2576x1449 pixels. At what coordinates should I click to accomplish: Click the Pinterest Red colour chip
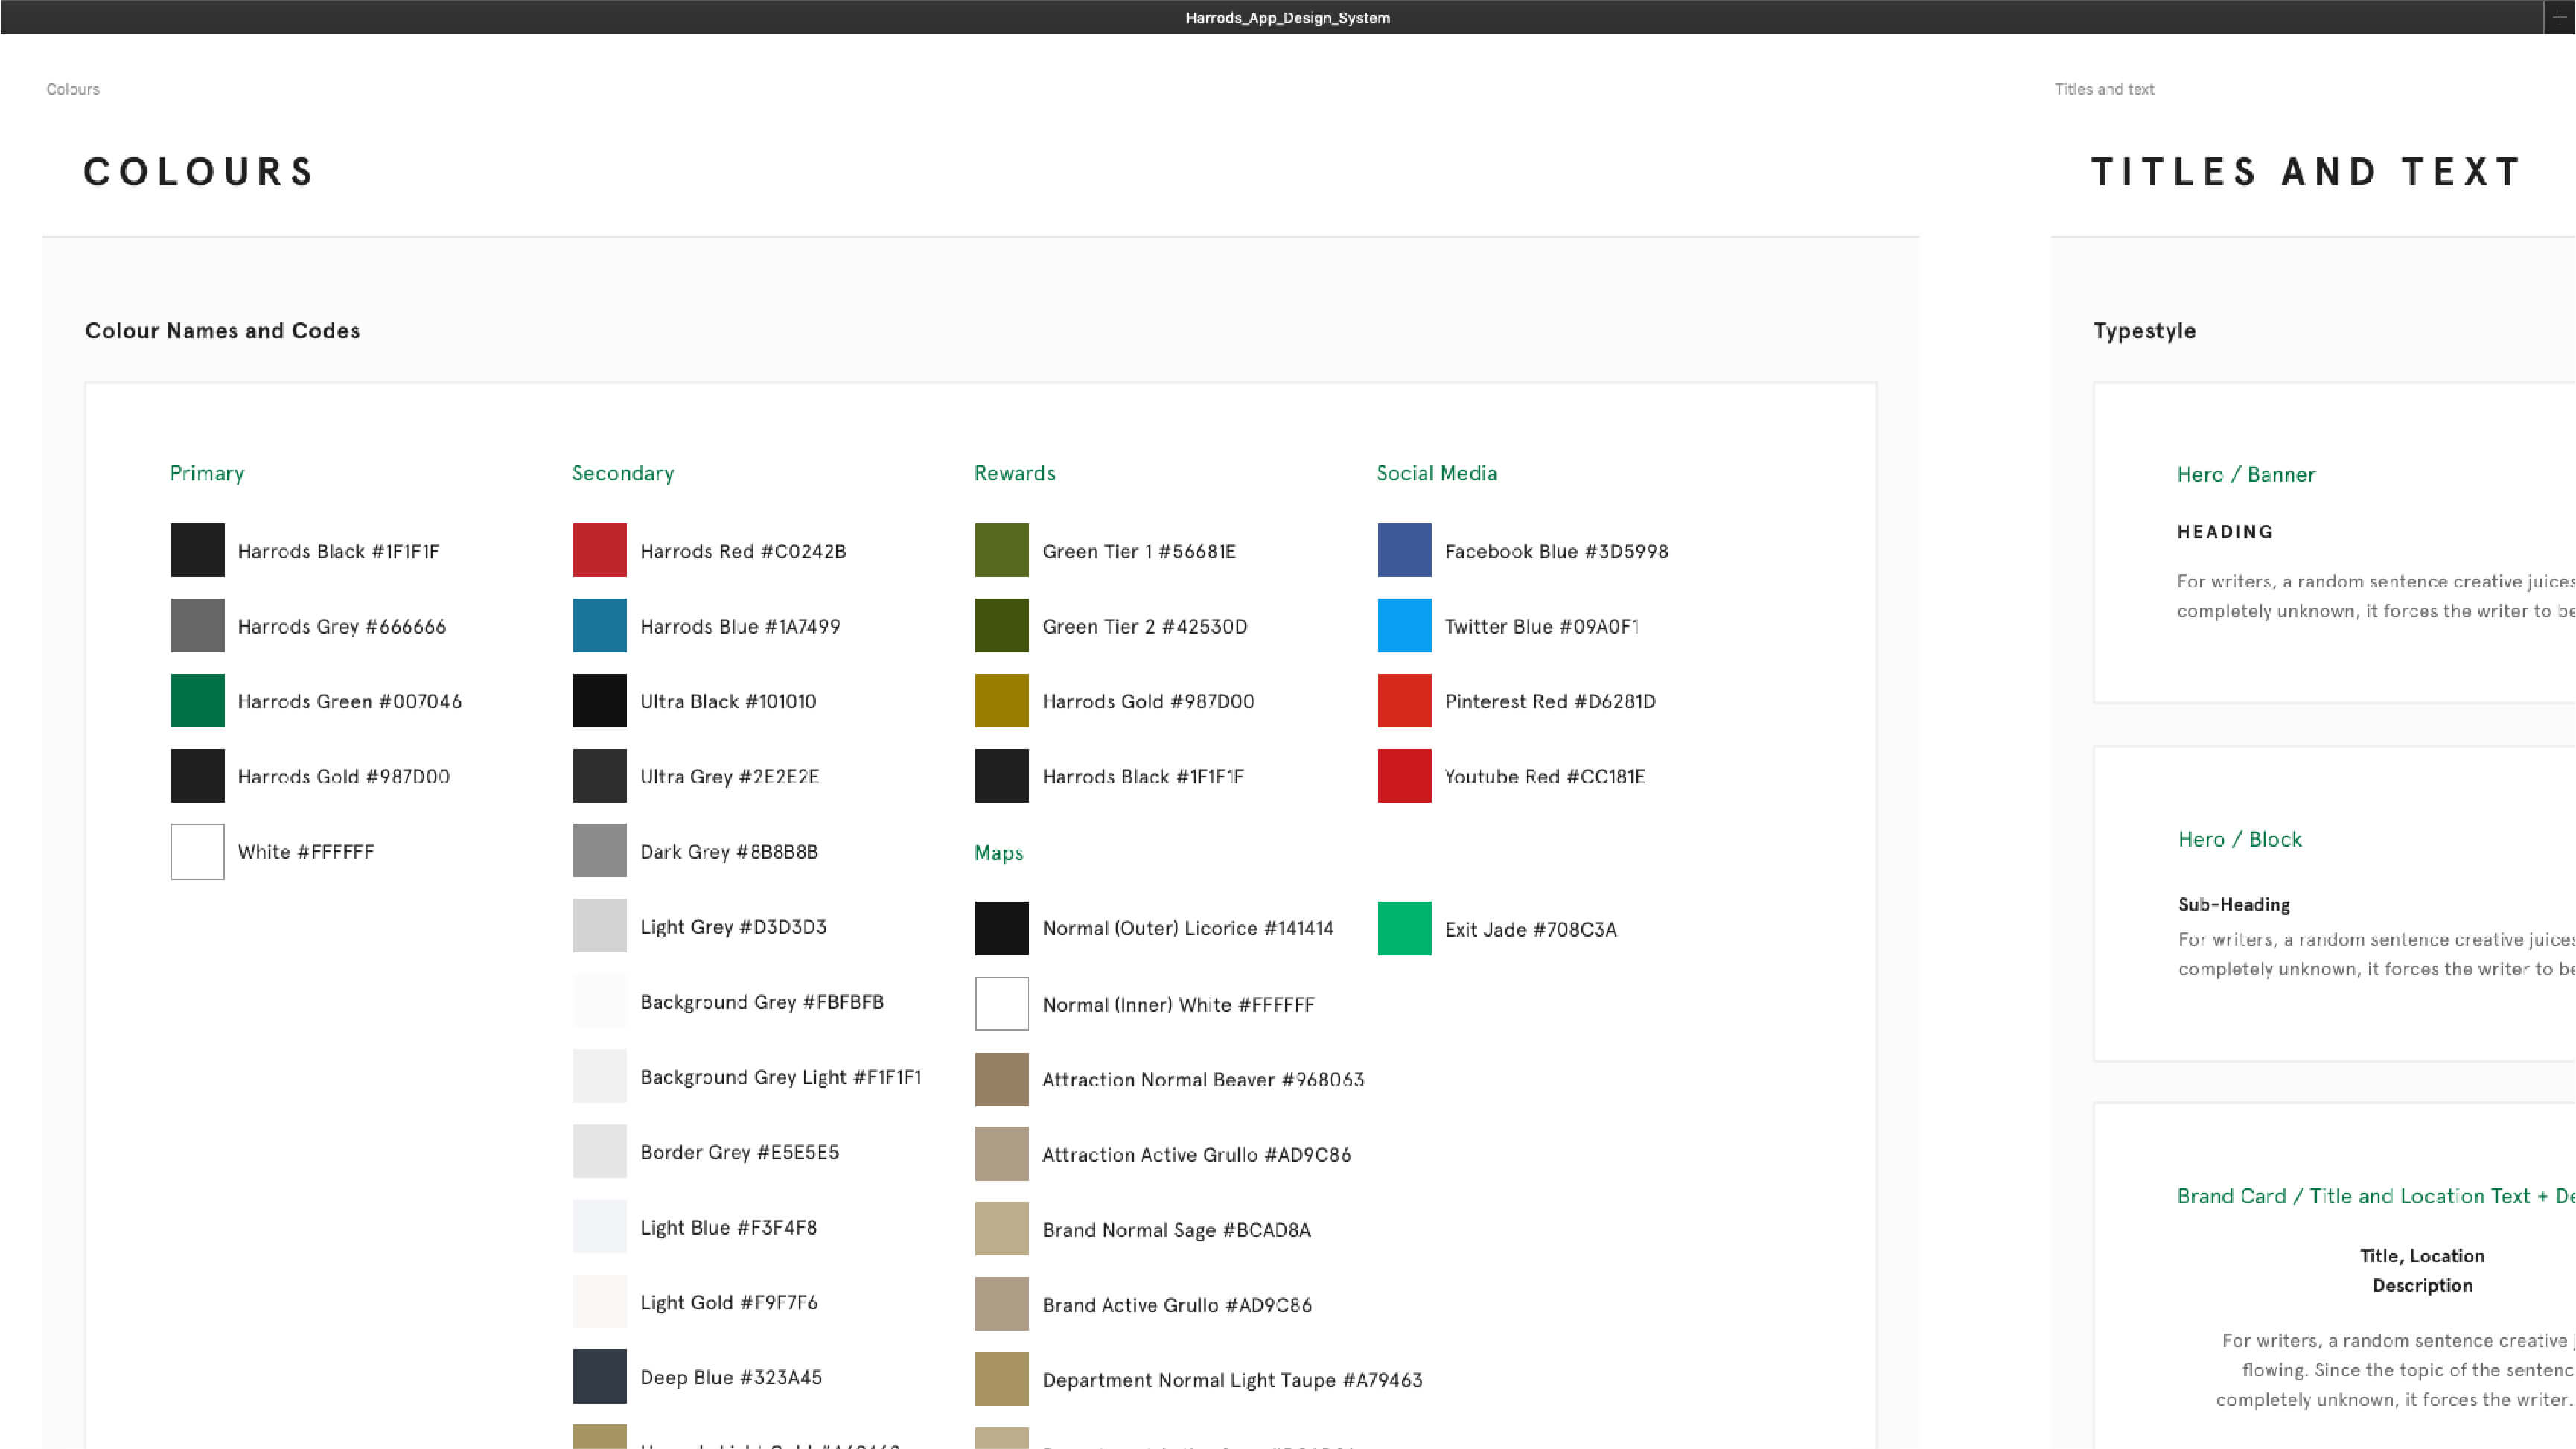click(x=1403, y=700)
